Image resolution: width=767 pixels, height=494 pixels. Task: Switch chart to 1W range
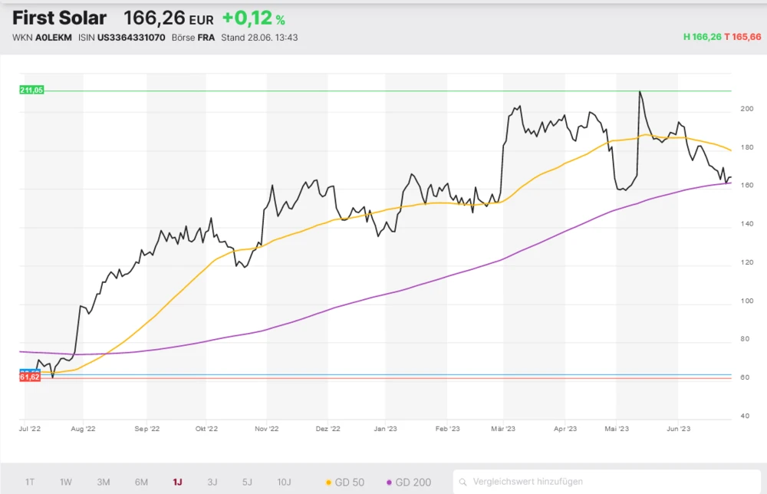tap(66, 482)
